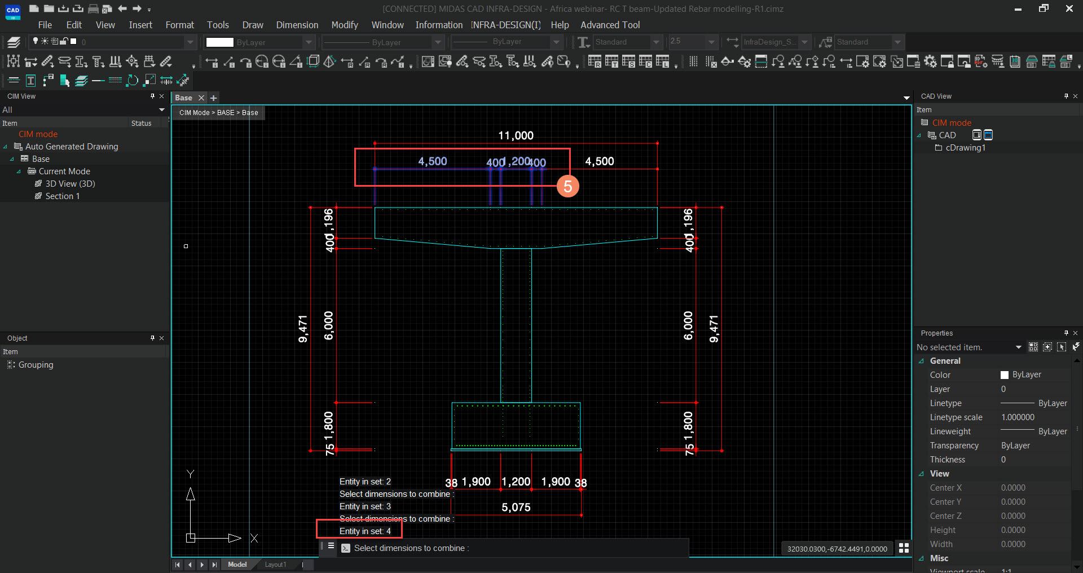Image resolution: width=1083 pixels, height=573 pixels.
Task: Select the table 'C' toolbar icon
Action: tap(645, 61)
